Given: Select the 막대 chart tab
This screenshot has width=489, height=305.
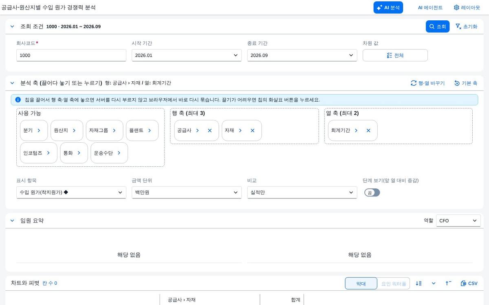Looking at the screenshot, I should (361, 283).
